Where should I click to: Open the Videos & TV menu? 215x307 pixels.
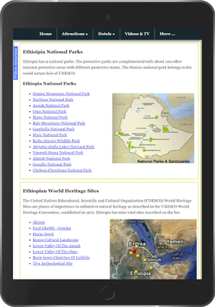coord(137,34)
